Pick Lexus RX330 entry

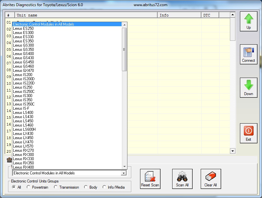(67, 159)
